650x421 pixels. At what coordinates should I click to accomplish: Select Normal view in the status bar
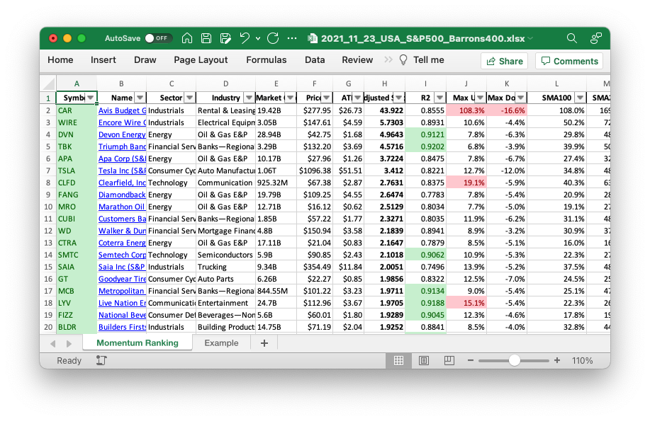(398, 360)
